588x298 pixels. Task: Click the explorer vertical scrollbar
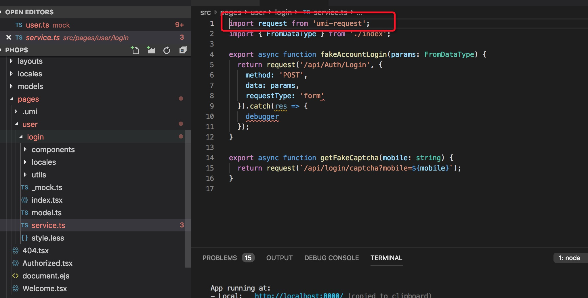188,199
